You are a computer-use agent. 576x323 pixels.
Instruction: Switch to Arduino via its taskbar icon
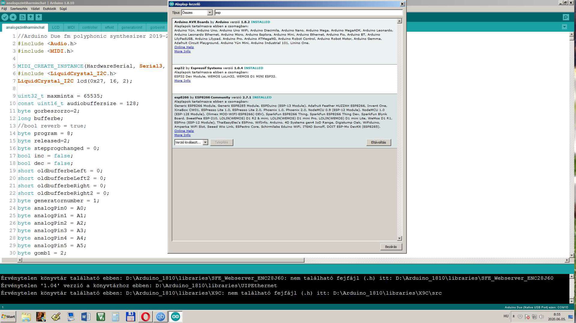click(x=175, y=317)
